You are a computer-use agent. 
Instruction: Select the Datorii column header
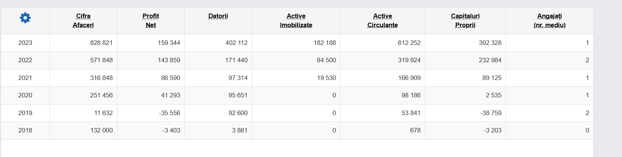pos(218,16)
